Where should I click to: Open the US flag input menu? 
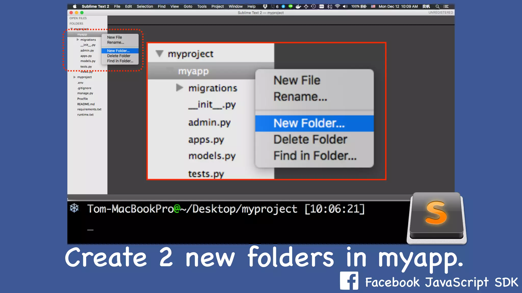[373, 6]
